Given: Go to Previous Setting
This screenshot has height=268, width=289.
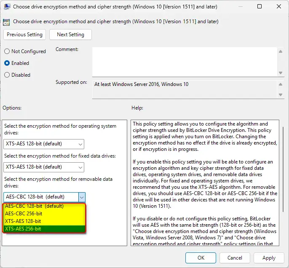Looking at the screenshot, I should click(x=24, y=35).
